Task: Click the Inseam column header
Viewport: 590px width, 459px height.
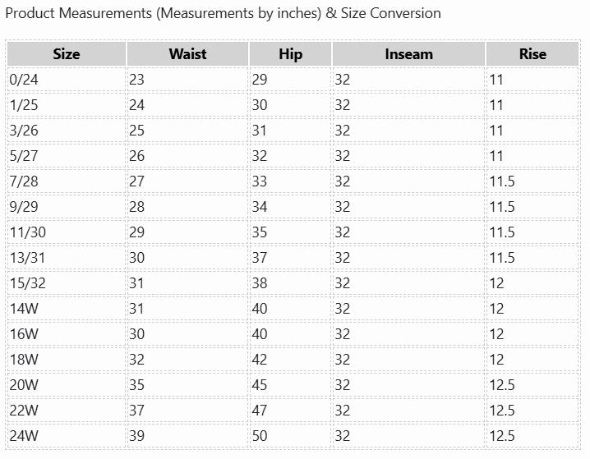Action: (x=408, y=54)
